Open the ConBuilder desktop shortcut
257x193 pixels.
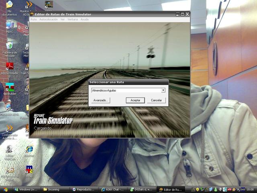pyautogui.click(x=10, y=87)
